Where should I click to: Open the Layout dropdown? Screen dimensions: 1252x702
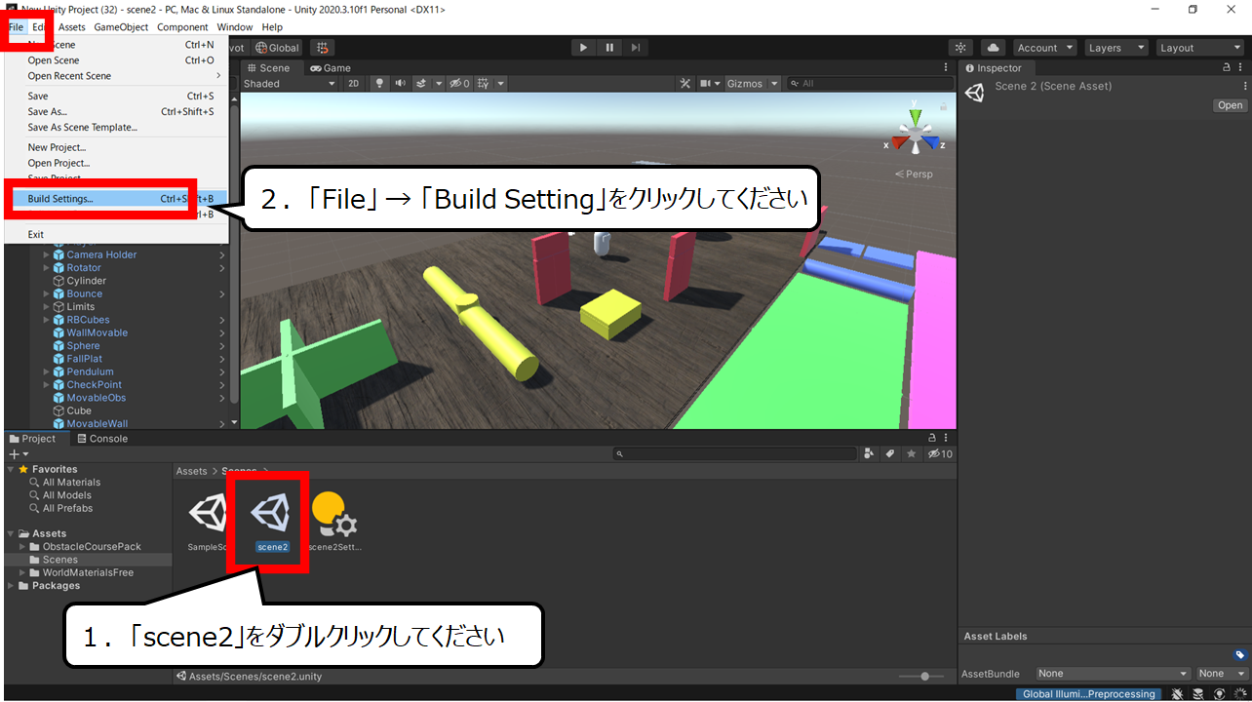1199,48
